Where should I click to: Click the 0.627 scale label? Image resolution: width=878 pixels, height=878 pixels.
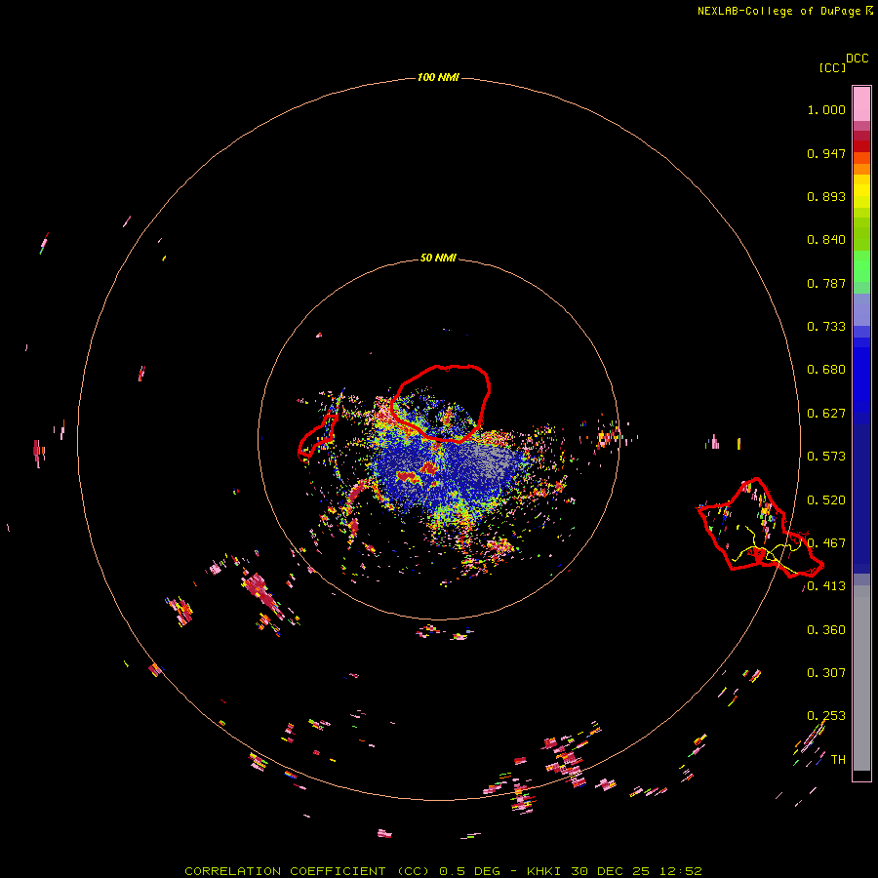(826, 414)
